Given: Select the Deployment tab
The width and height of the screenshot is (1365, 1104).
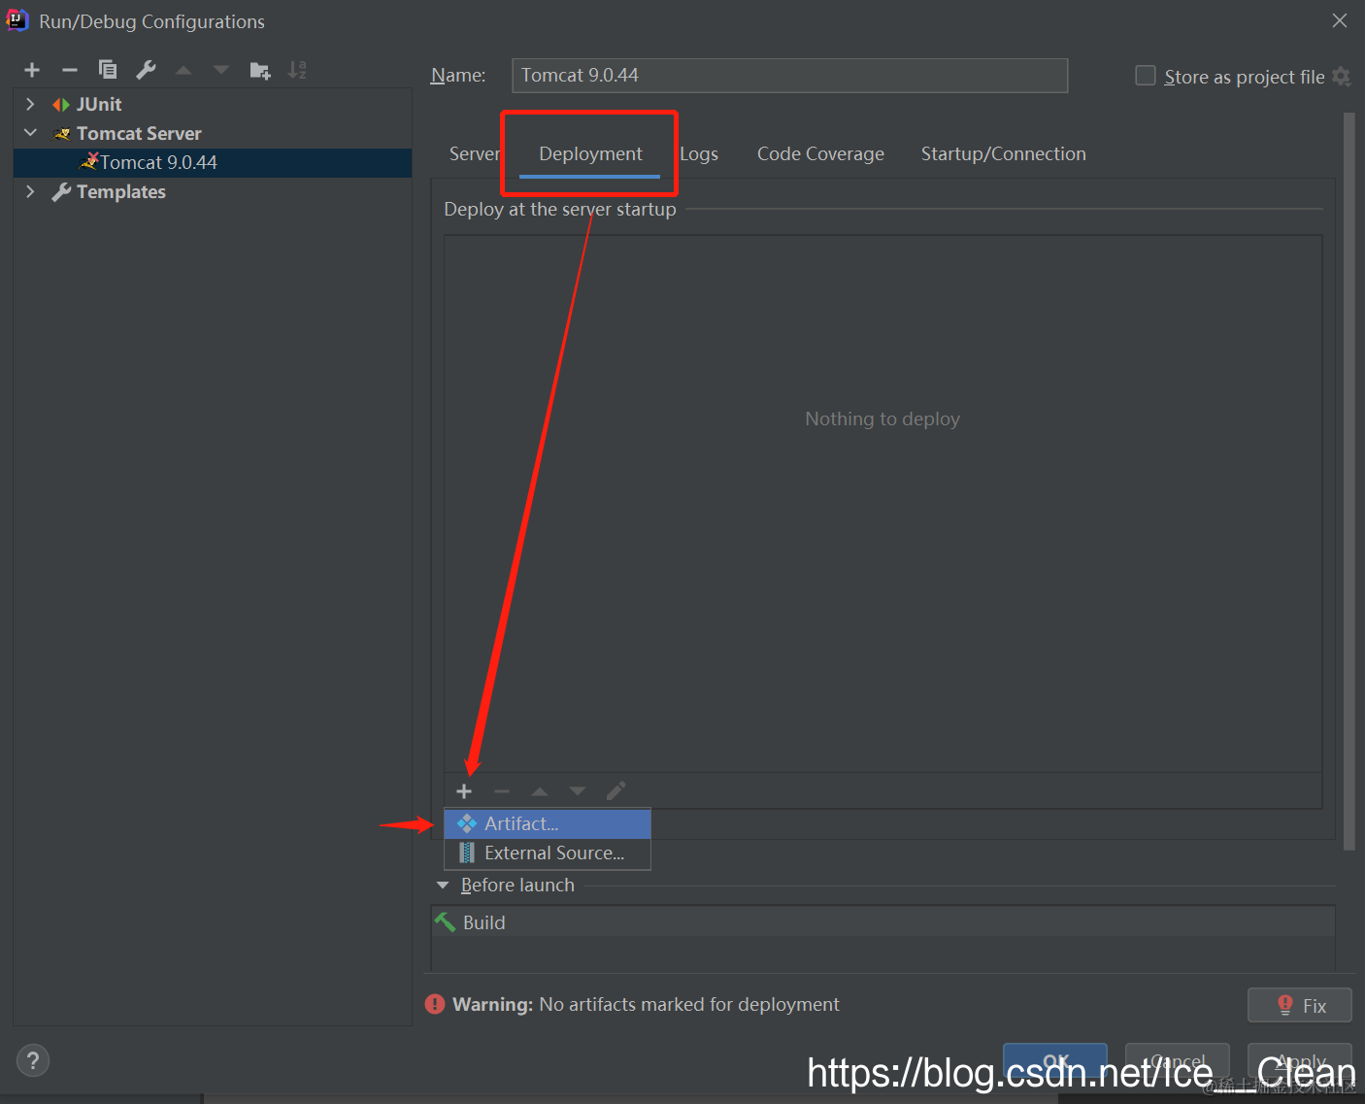Looking at the screenshot, I should click(590, 153).
